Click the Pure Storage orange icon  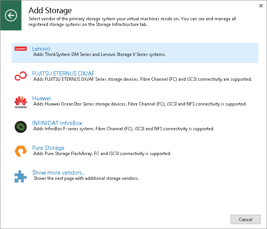point(21,151)
